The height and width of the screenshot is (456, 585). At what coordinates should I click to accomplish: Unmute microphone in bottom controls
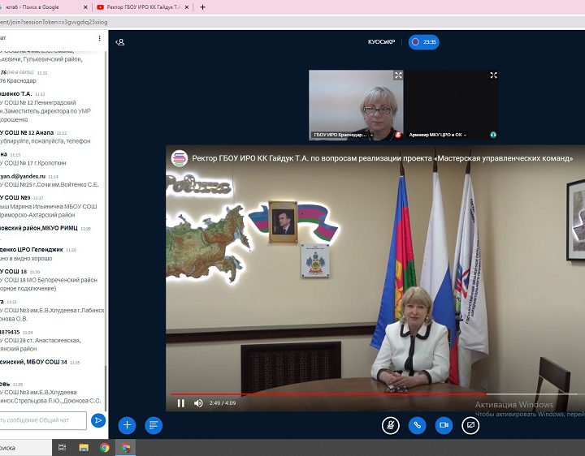(391, 424)
